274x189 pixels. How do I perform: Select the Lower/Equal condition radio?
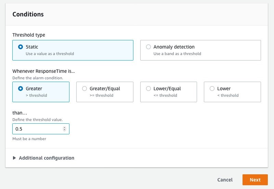click(x=148, y=89)
